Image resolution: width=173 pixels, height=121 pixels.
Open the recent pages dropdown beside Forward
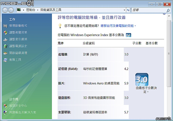[x=15, y=10]
